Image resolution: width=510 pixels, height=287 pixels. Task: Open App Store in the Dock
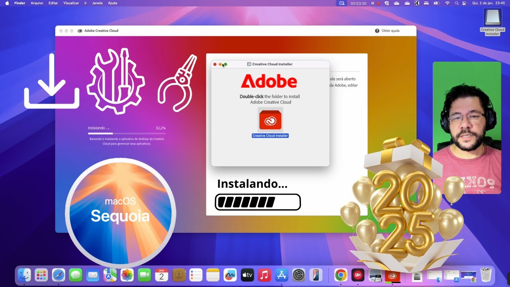tap(281, 275)
